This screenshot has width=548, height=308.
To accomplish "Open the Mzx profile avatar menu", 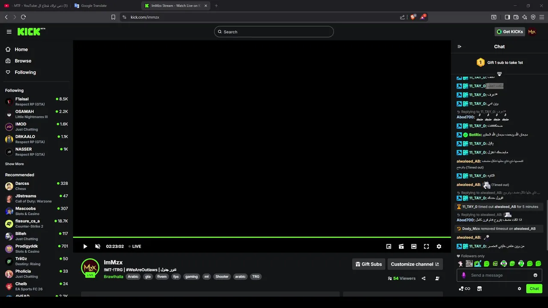I will (532, 32).
